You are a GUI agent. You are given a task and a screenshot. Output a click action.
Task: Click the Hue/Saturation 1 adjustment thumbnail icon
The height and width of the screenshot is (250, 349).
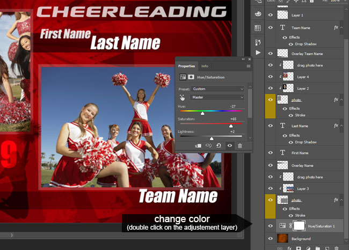(282, 226)
